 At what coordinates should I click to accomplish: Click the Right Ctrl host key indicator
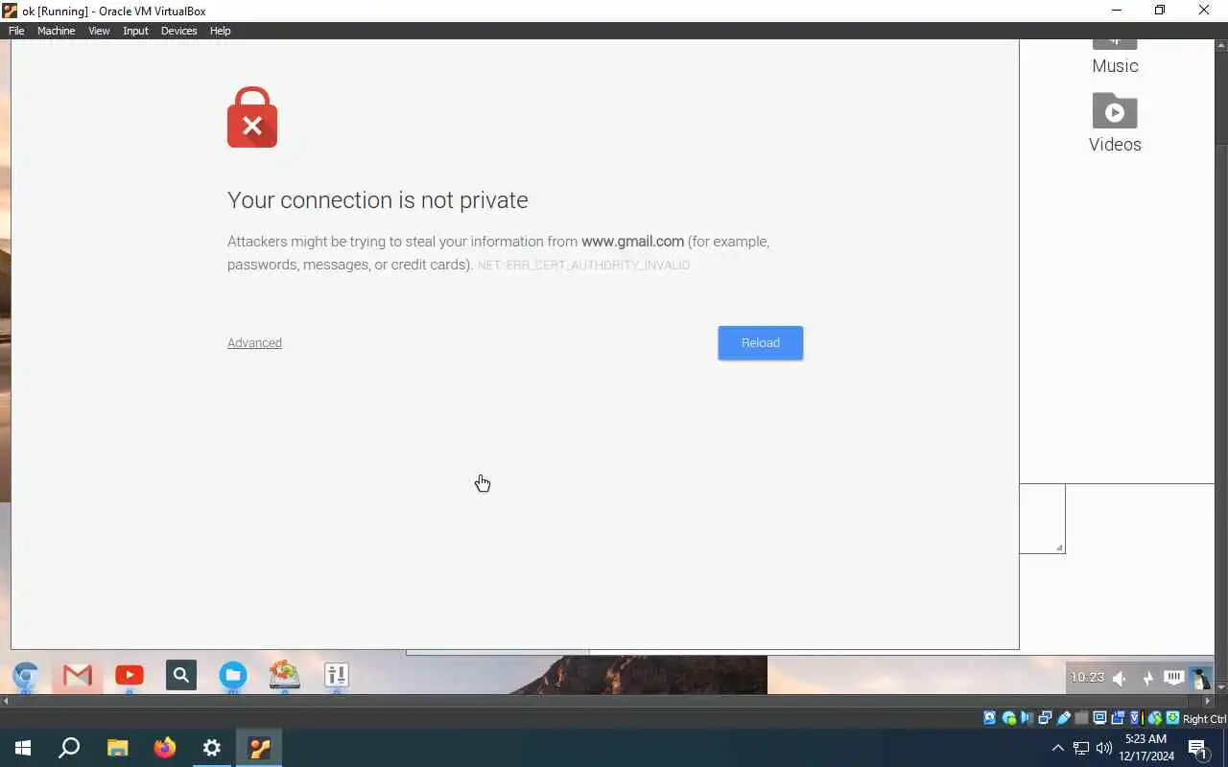[x=1204, y=719]
